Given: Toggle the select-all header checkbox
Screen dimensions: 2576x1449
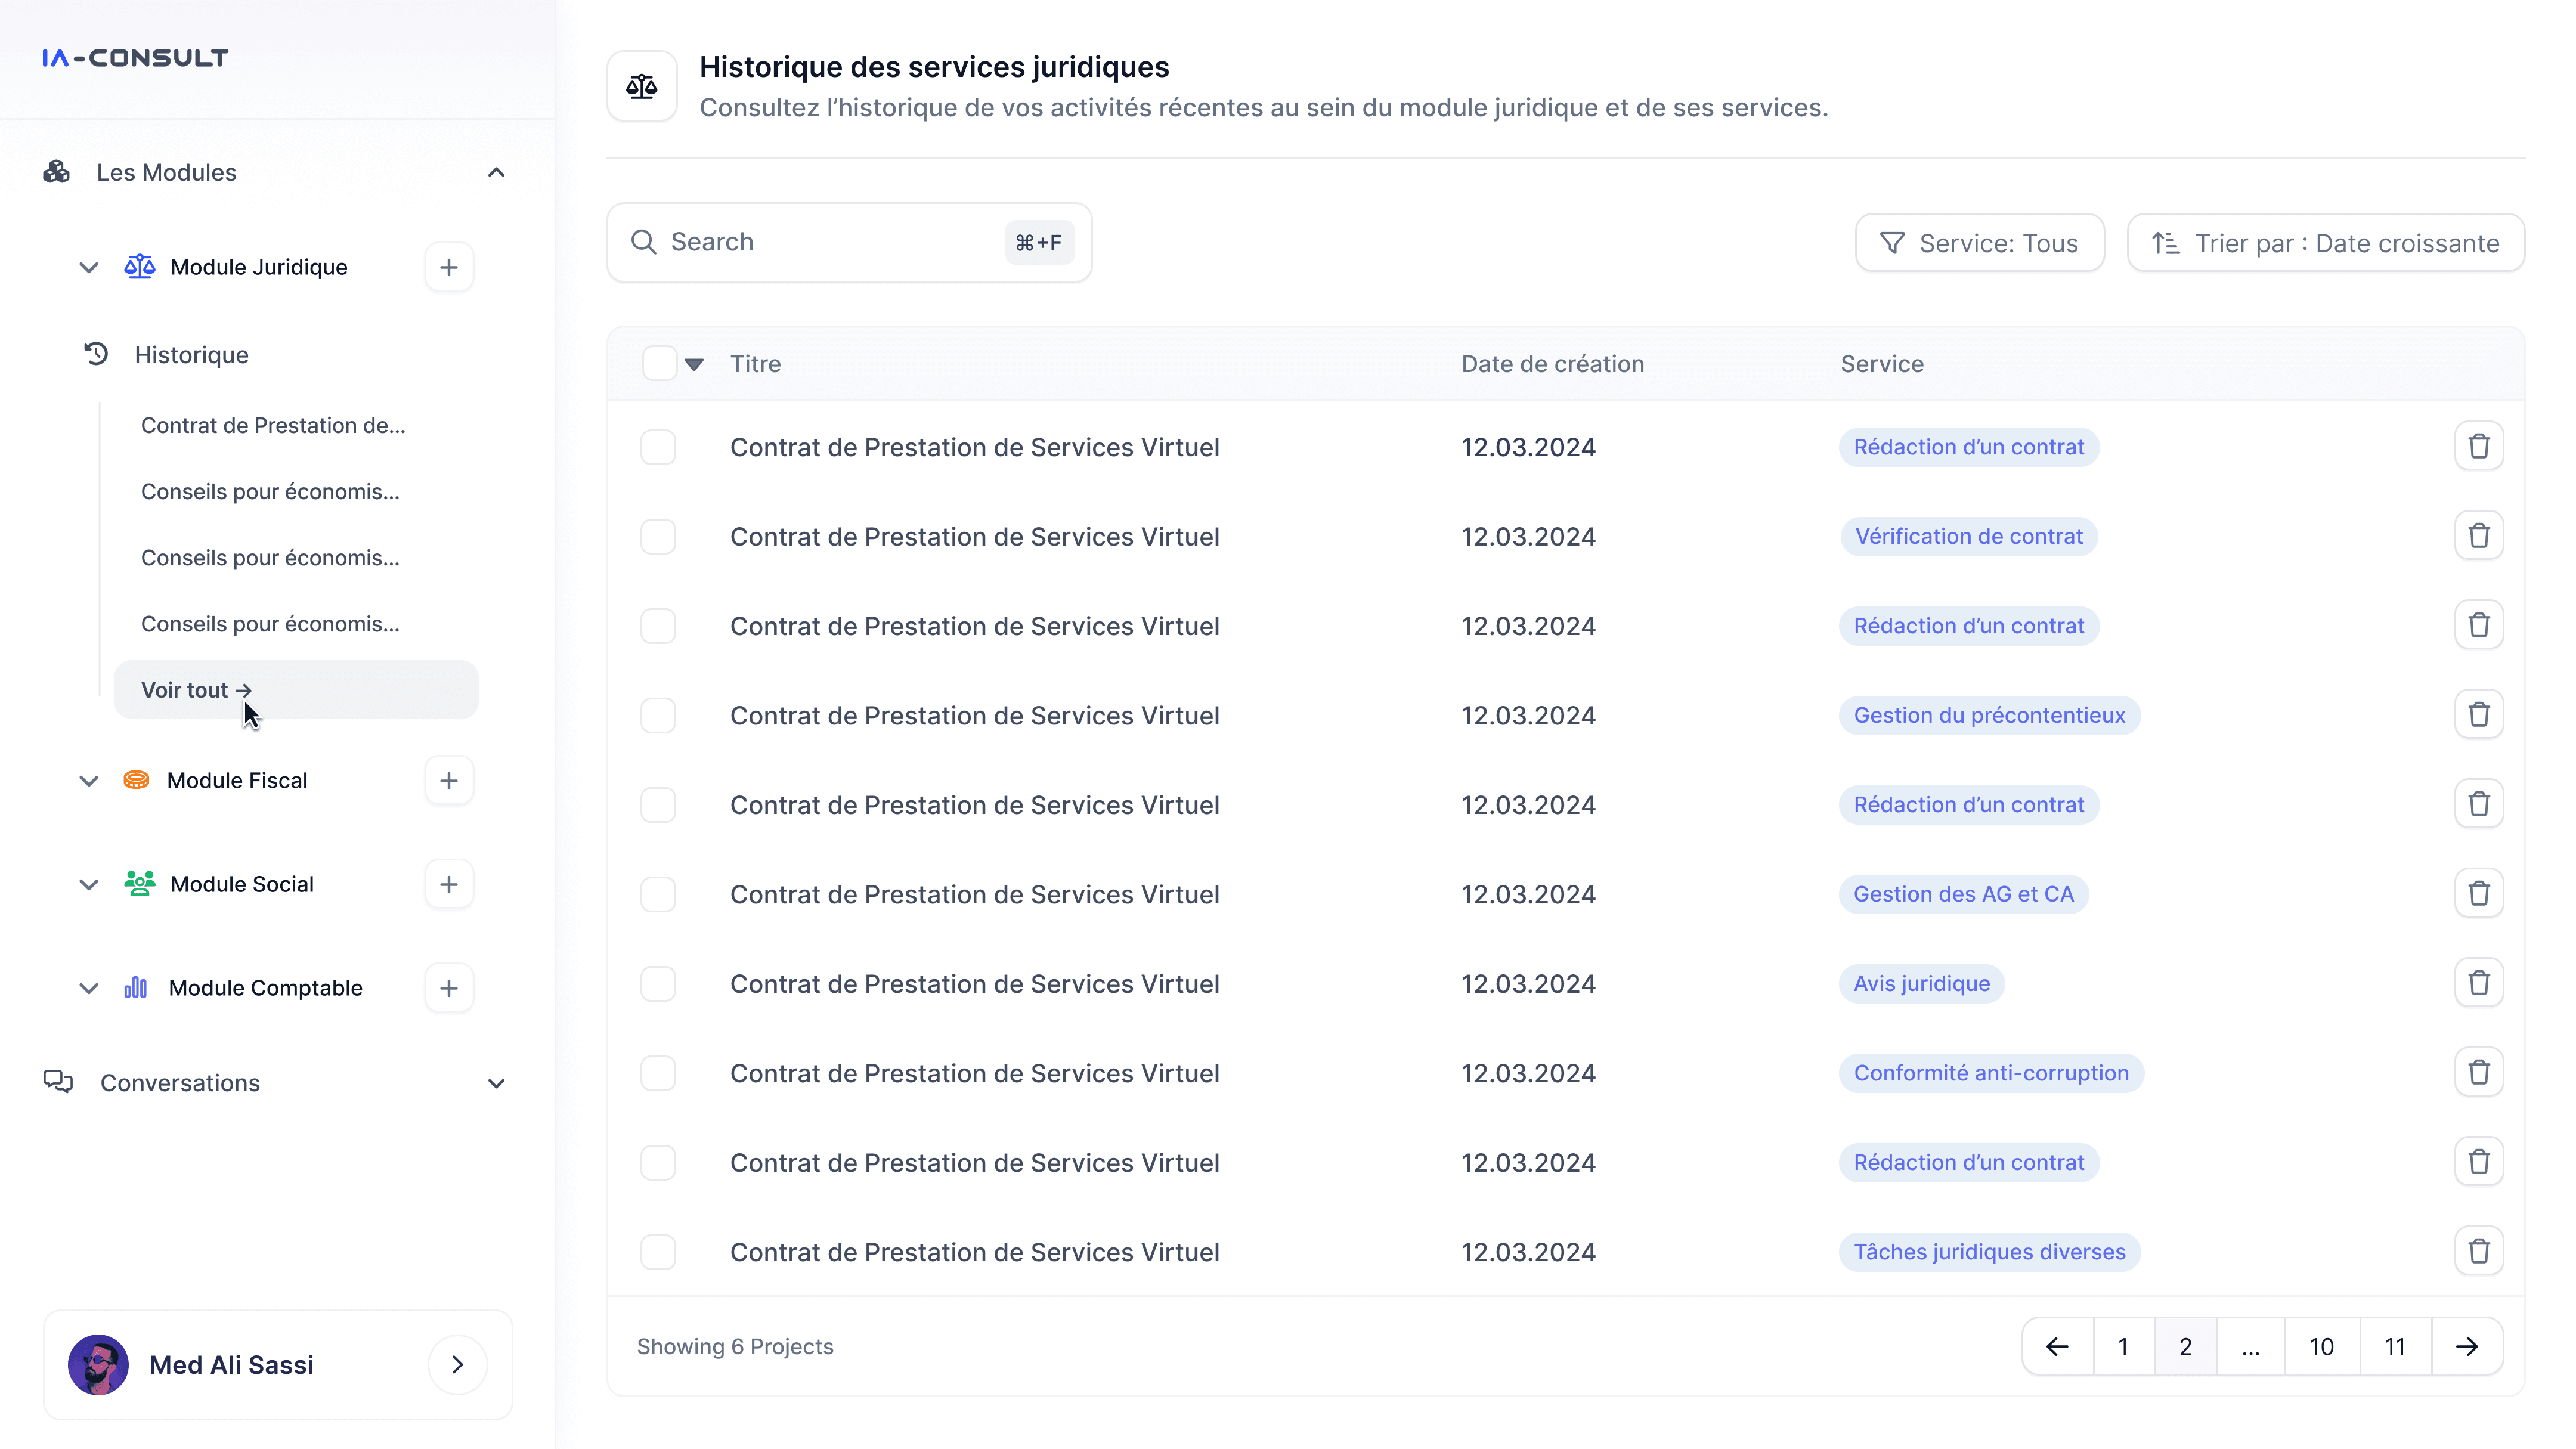Looking at the screenshot, I should 659,363.
